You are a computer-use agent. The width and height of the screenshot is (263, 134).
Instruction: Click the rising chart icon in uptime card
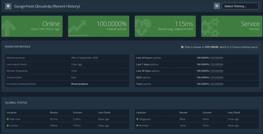tap(78, 28)
